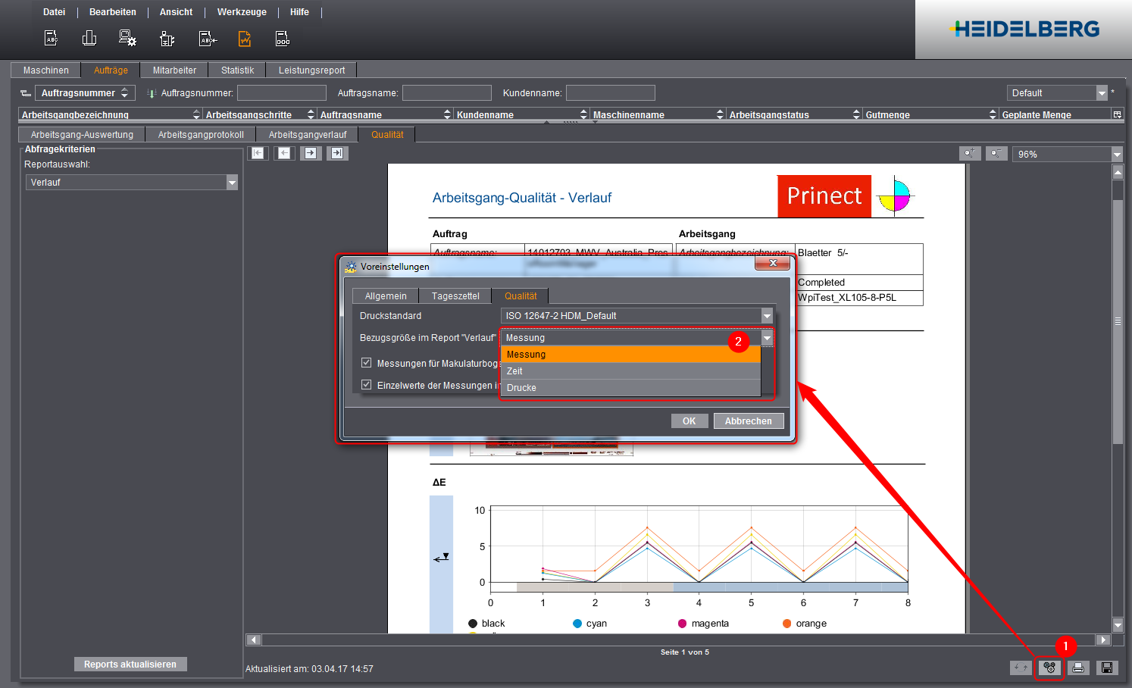
Task: Collapse the Bezugsgröße dropdown arrow
Action: (767, 338)
